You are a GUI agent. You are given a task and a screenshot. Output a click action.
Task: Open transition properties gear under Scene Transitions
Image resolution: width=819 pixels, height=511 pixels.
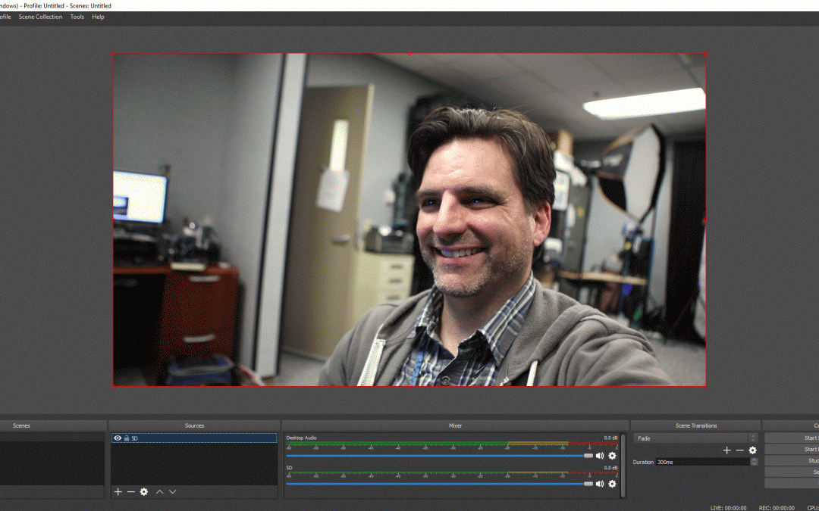tap(752, 450)
